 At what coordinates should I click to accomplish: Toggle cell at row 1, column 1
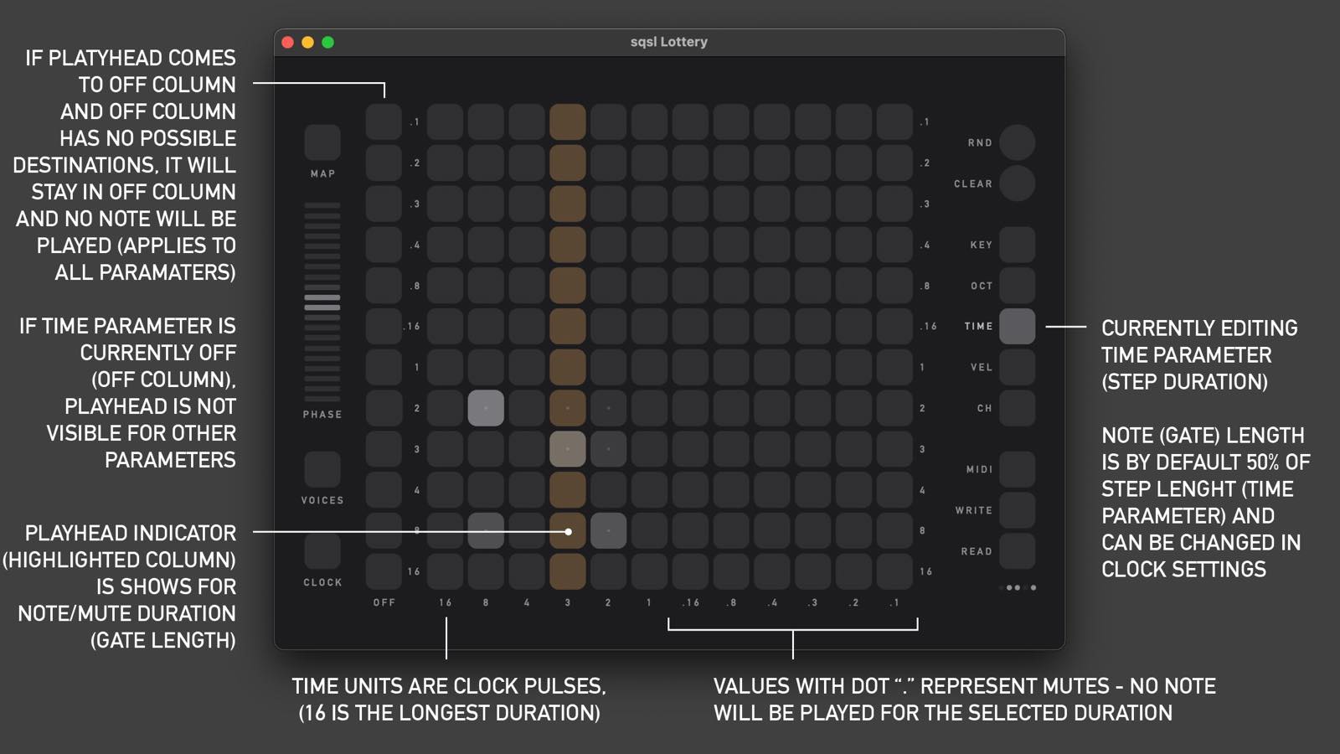point(649,367)
